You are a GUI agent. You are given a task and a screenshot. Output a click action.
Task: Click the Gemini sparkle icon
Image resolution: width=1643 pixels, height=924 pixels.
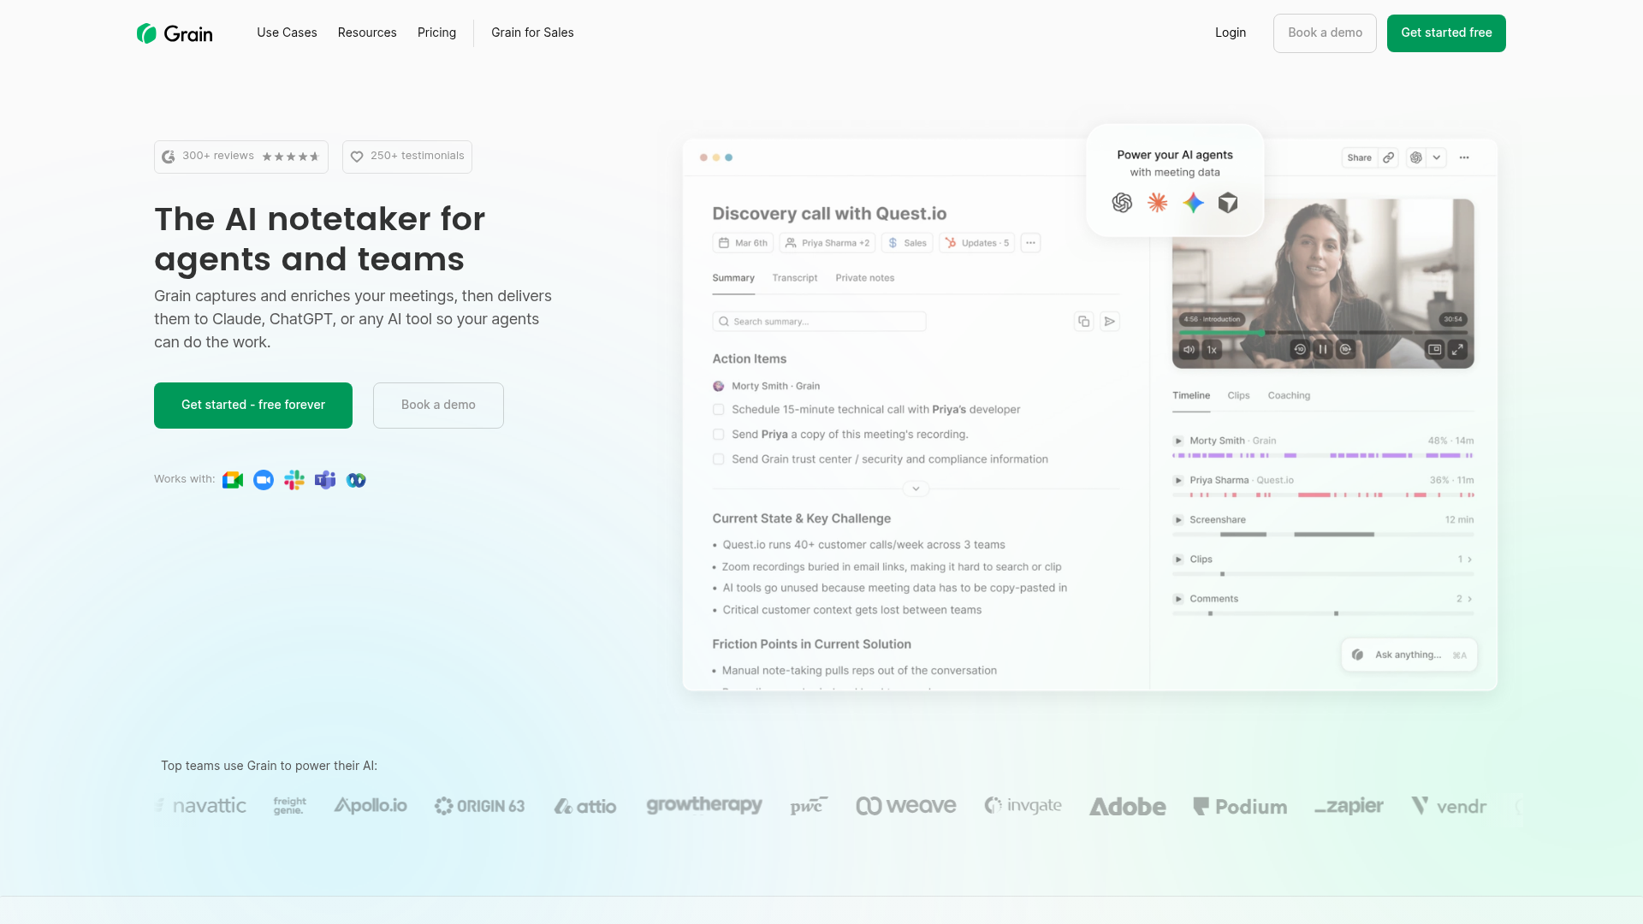[1193, 203]
